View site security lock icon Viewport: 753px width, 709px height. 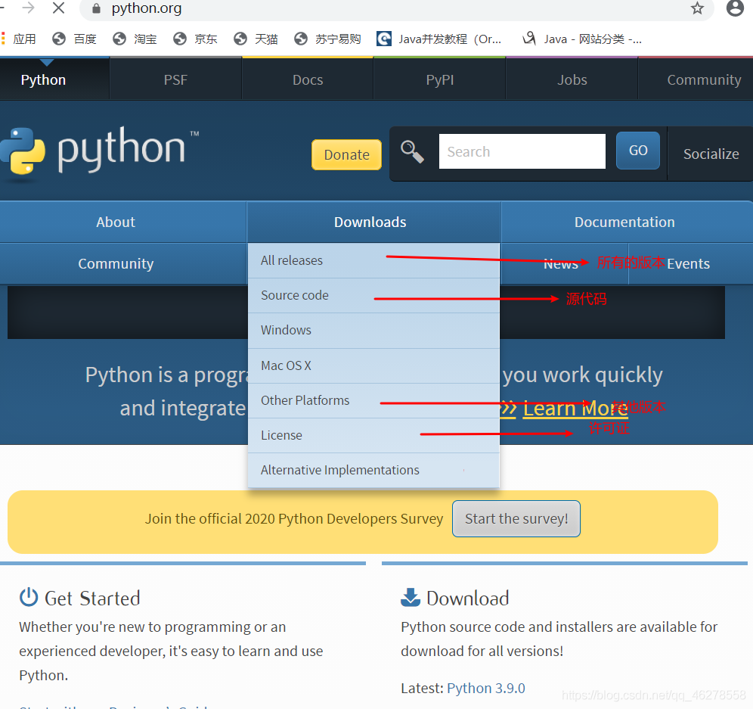(x=96, y=8)
